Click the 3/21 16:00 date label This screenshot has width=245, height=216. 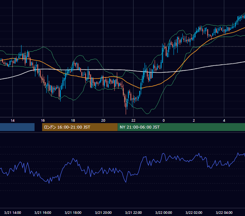point(43,212)
